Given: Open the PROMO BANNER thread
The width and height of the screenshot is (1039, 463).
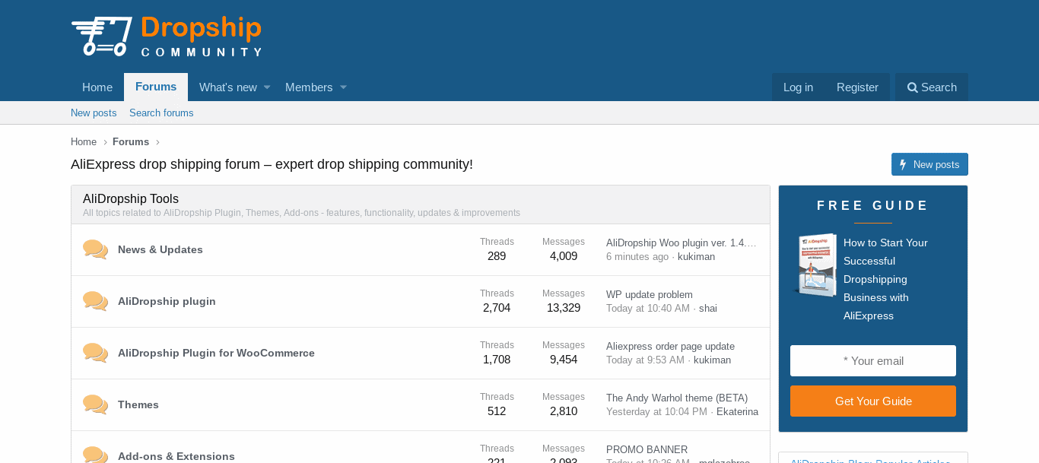Looking at the screenshot, I should [647, 449].
